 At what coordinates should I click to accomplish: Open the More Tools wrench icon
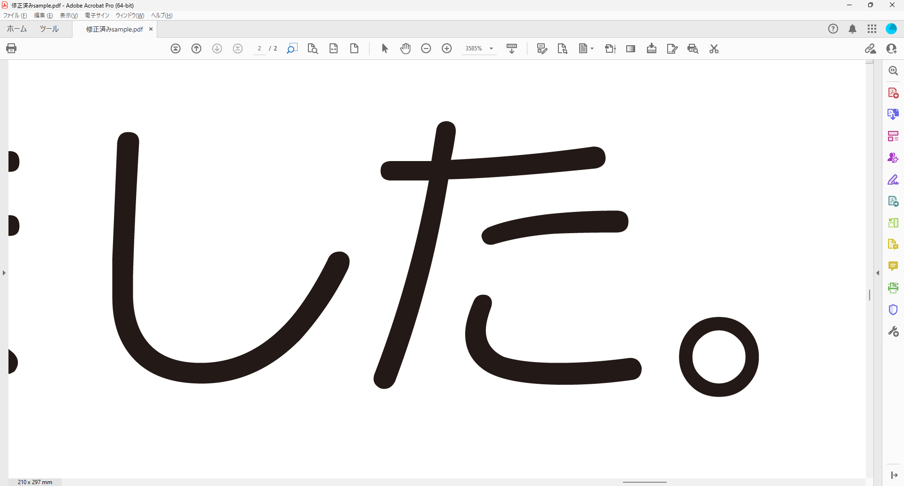(893, 332)
